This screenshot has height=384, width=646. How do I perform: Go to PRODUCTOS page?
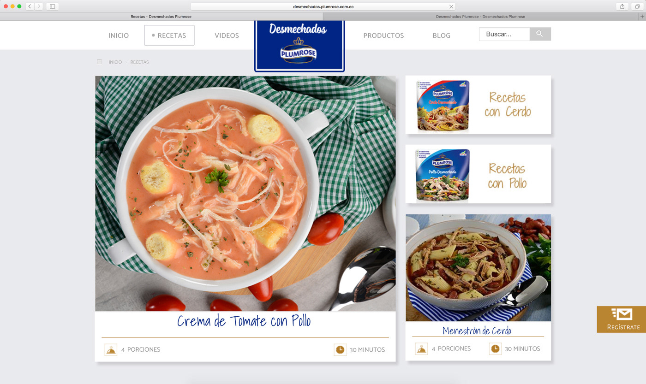pyautogui.click(x=383, y=35)
